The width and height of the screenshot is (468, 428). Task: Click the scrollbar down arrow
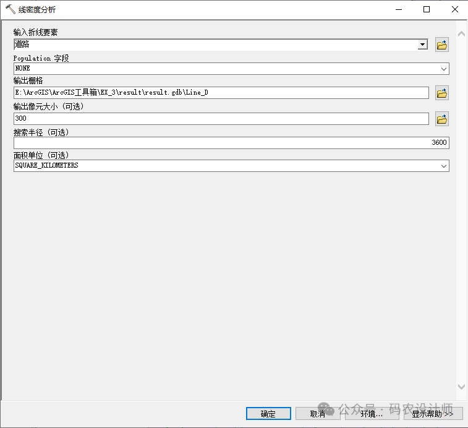tap(461, 387)
